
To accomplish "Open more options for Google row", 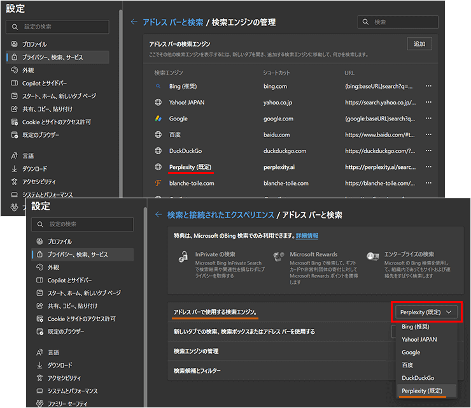I will click(x=428, y=118).
